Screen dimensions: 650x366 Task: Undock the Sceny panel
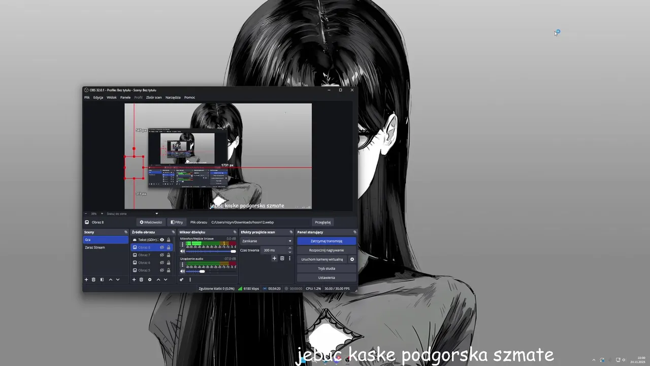(x=126, y=232)
